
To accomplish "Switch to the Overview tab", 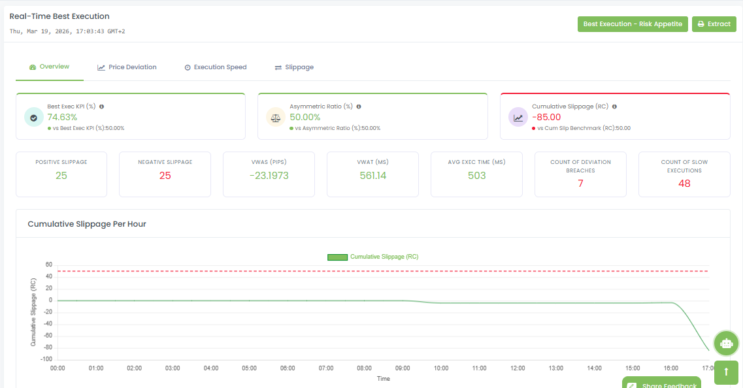I will click(x=50, y=67).
